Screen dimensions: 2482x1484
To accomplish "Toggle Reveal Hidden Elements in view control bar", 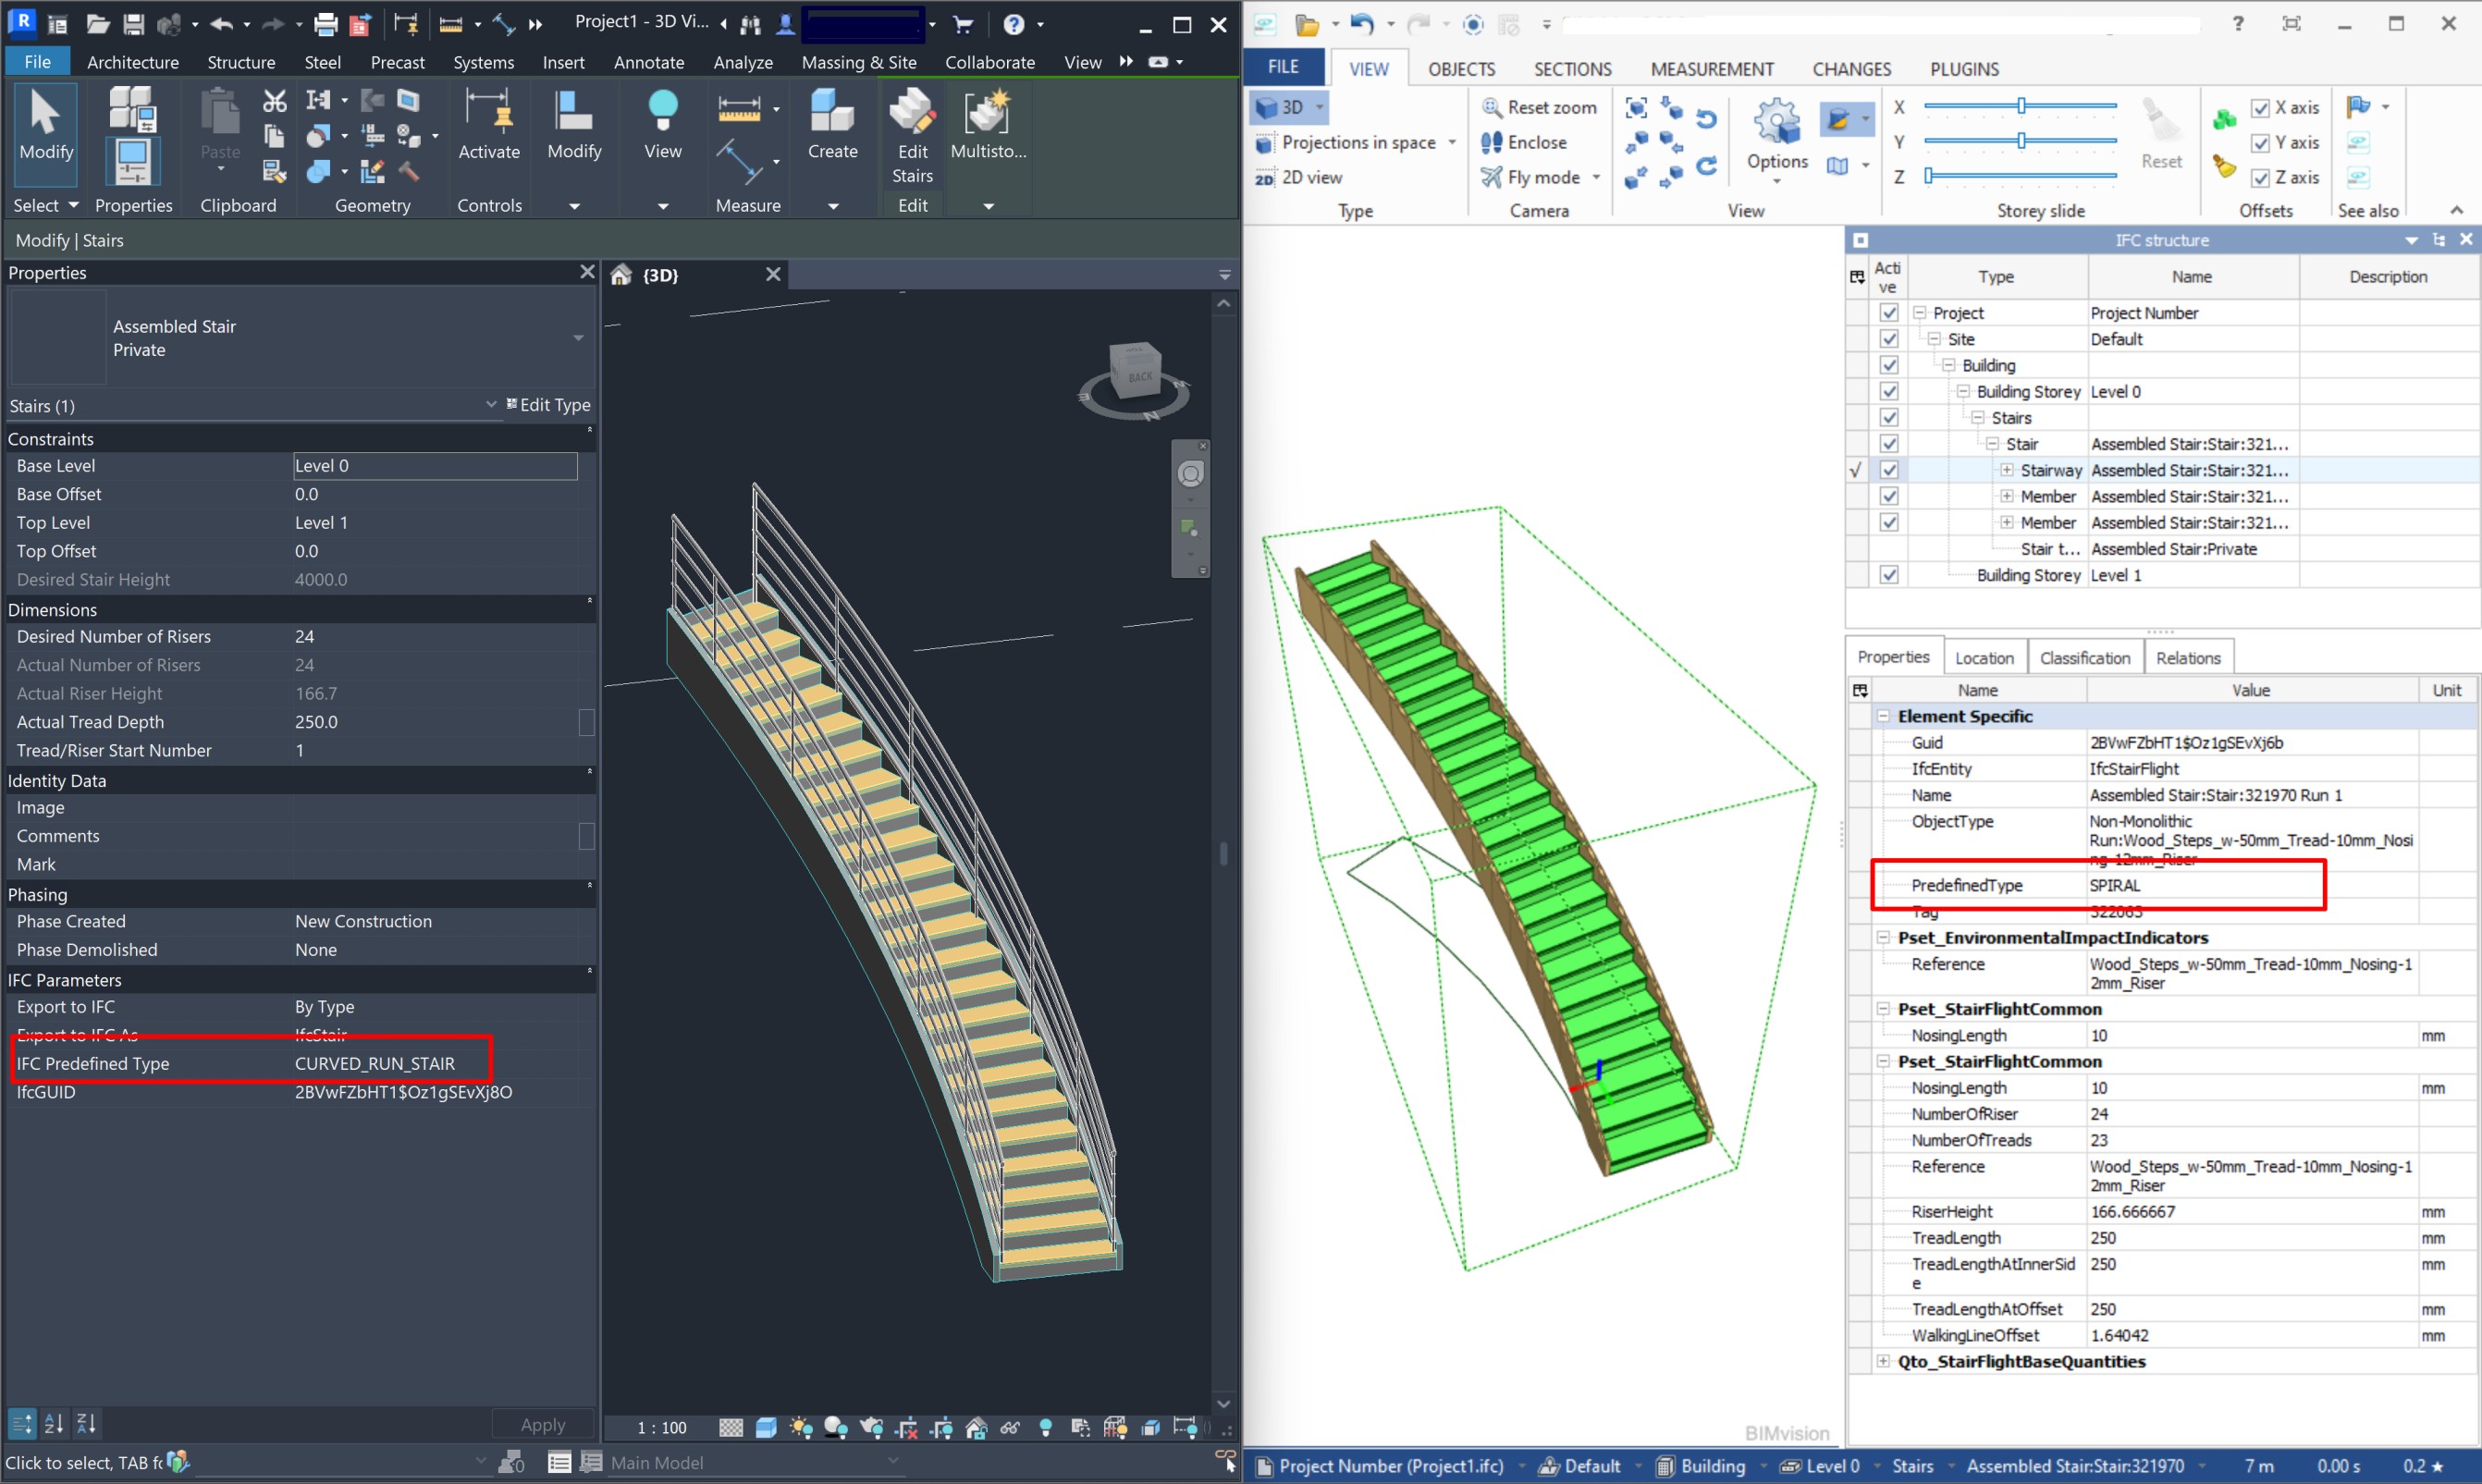I will 1046,1427.
